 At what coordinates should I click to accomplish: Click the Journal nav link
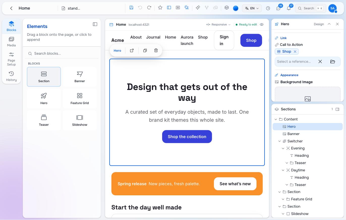point(153,37)
